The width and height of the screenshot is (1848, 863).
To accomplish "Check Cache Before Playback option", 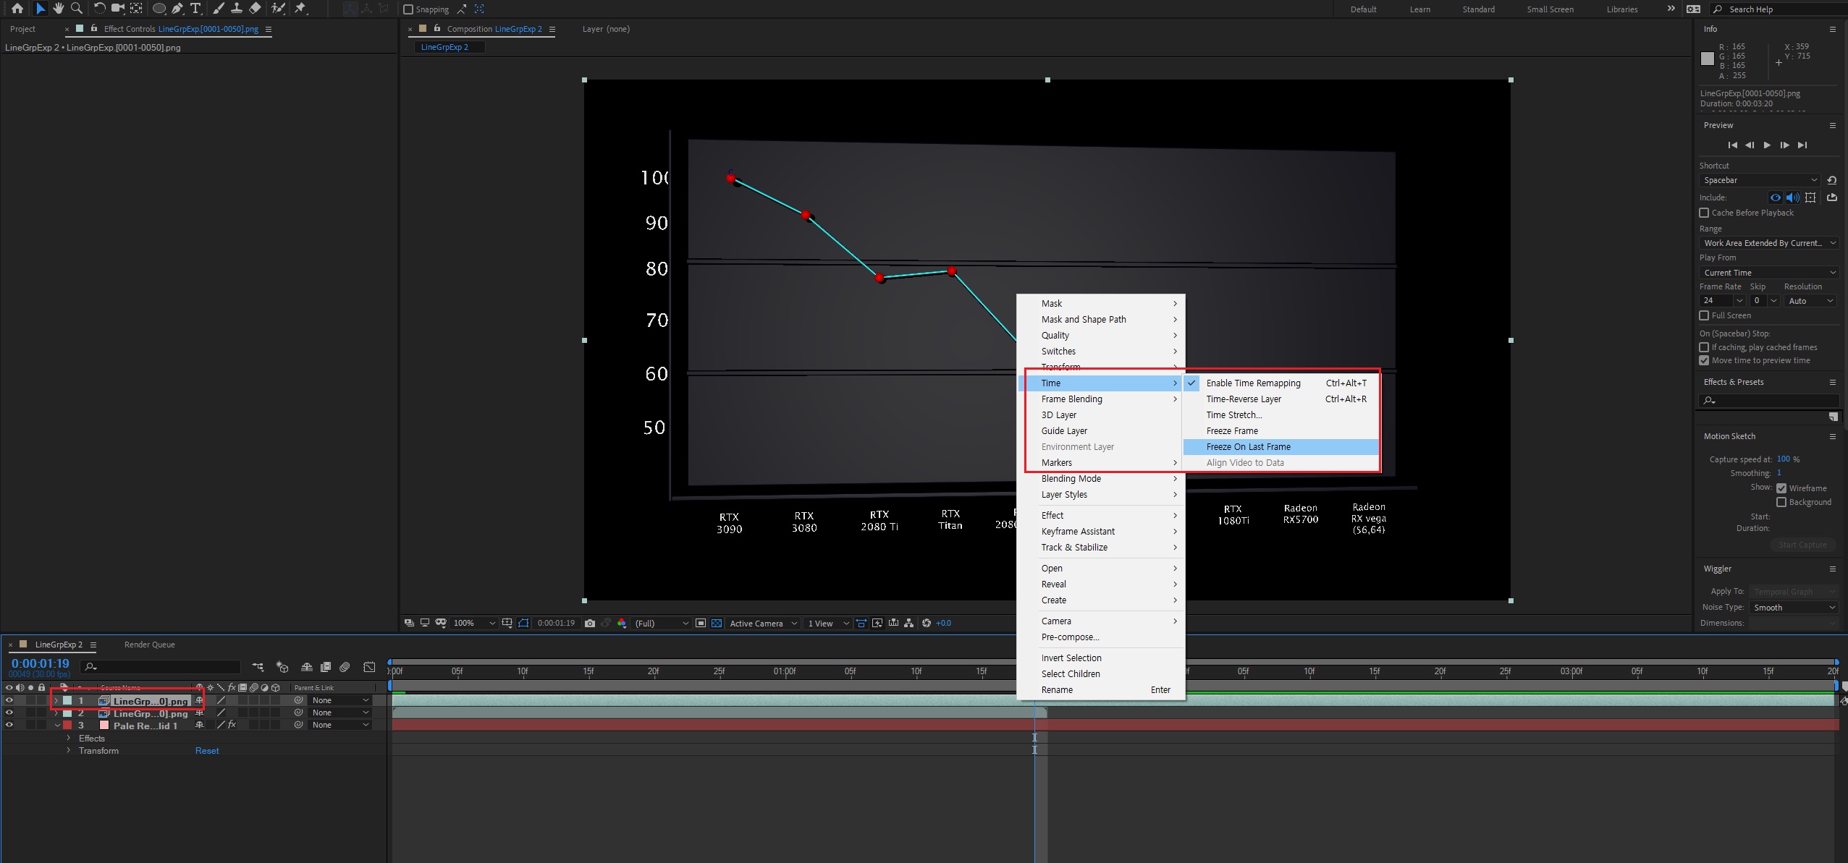I will pyautogui.click(x=1704, y=213).
